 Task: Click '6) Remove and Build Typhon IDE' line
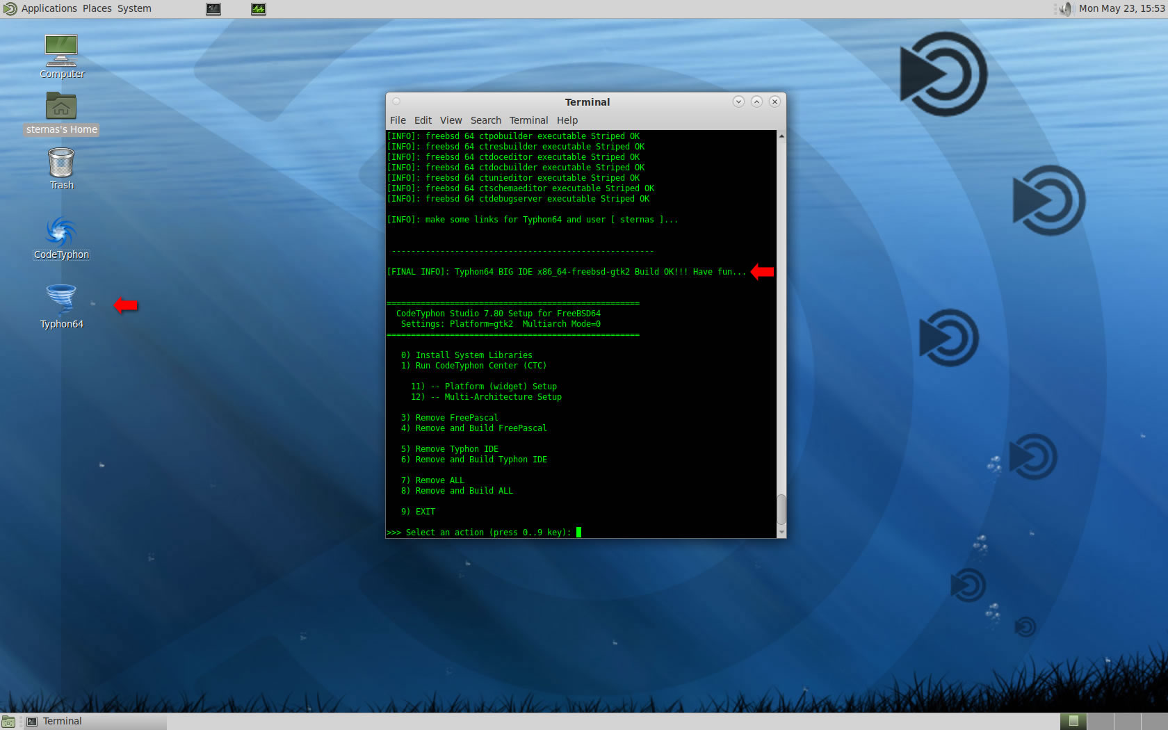(x=474, y=460)
